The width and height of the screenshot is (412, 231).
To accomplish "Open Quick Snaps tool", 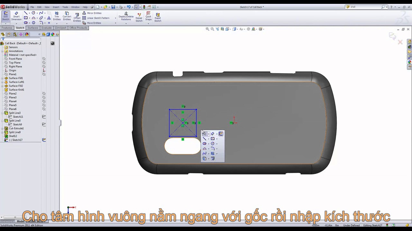I will pyautogui.click(x=148, y=16).
